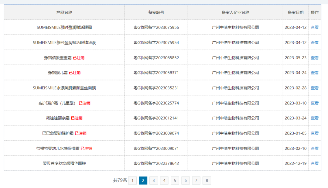328x188 pixels.
Task: Go to page 1
Action: point(132,180)
